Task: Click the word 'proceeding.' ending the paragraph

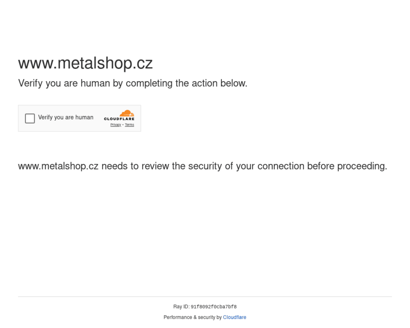Action: [362, 166]
